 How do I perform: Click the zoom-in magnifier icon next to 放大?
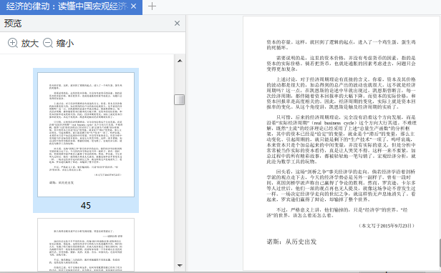(x=13, y=43)
